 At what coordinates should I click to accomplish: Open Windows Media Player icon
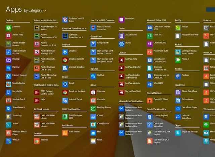[8, 133]
